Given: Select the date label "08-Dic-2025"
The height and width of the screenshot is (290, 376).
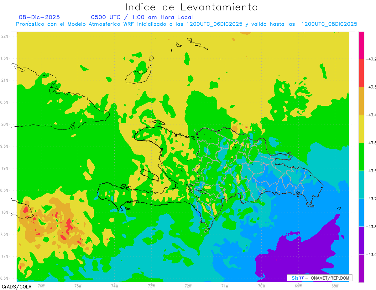Looking at the screenshot, I should 39,17.
